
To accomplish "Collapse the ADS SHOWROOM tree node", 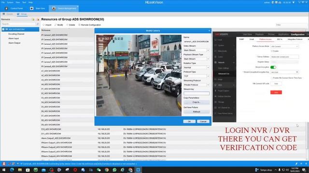I will pos(3,29).
